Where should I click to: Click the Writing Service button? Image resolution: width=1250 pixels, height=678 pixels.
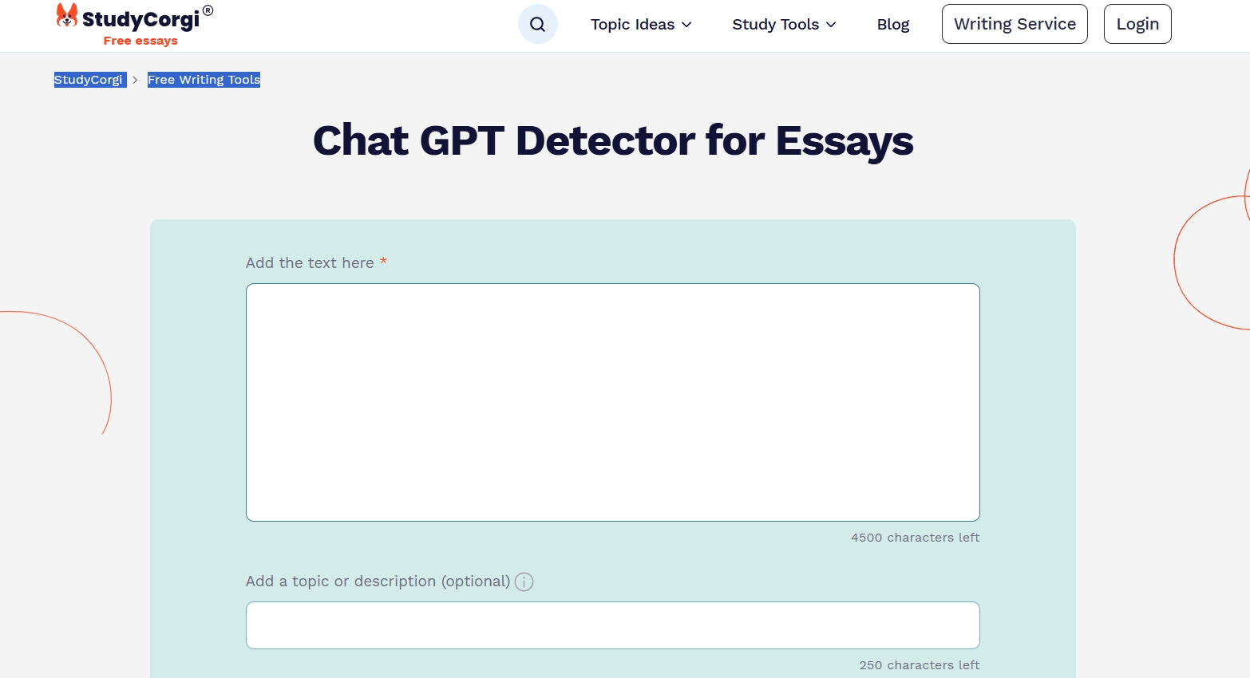[x=1015, y=24]
